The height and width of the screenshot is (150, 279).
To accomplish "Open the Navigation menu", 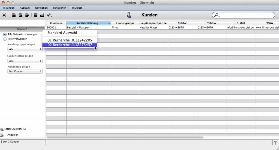I will click(41, 8).
